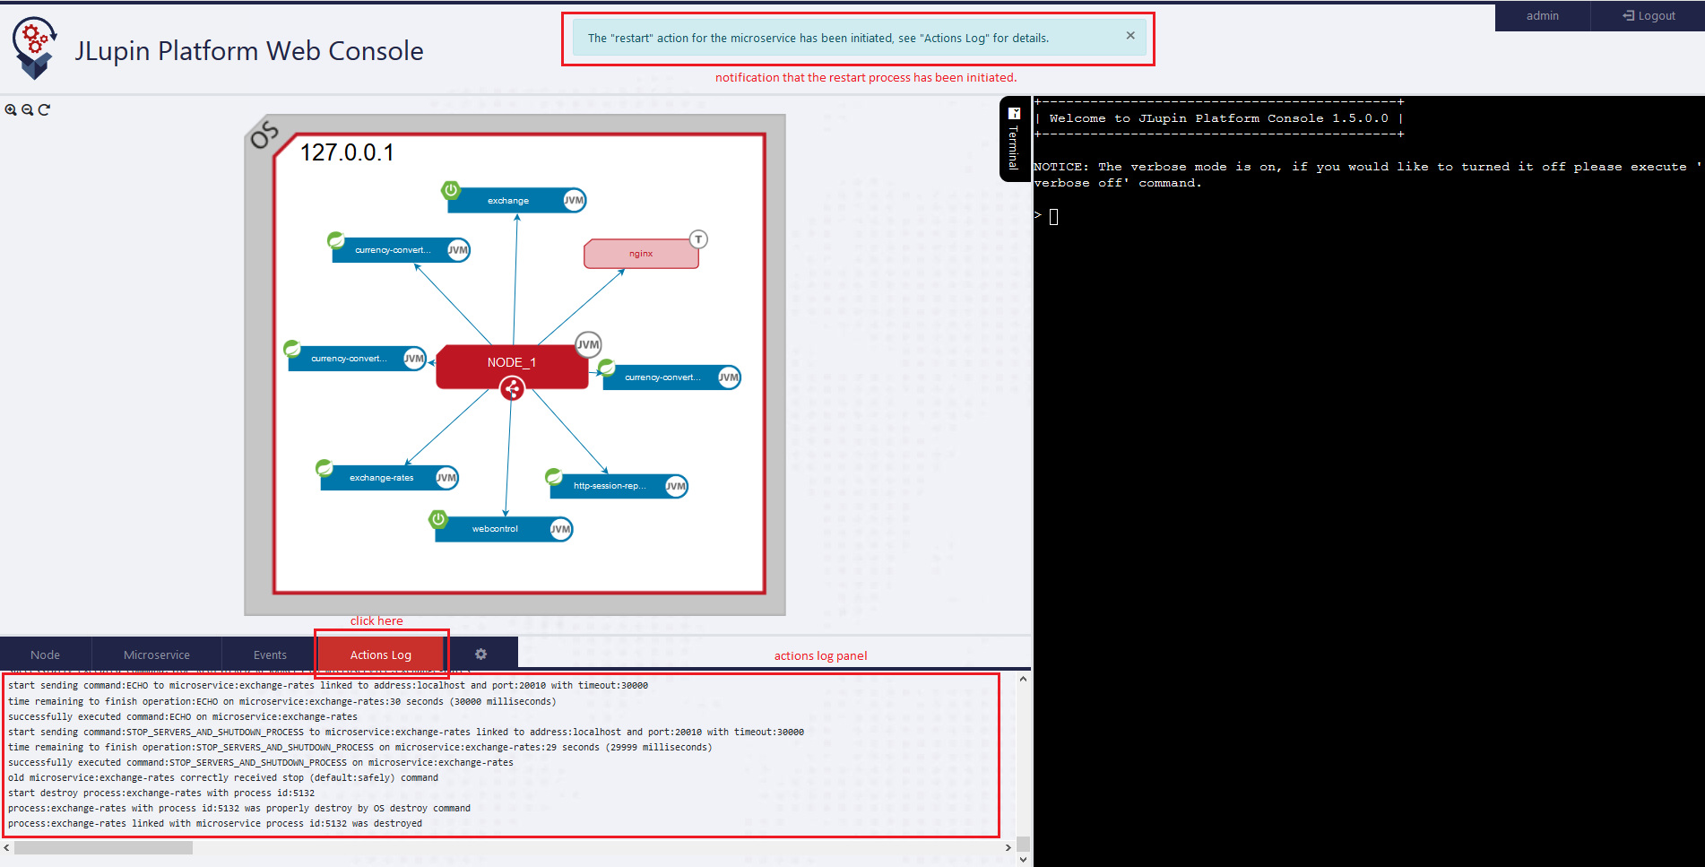Image resolution: width=1705 pixels, height=867 pixels.
Task: Click the admin user button
Action: coord(1542,16)
